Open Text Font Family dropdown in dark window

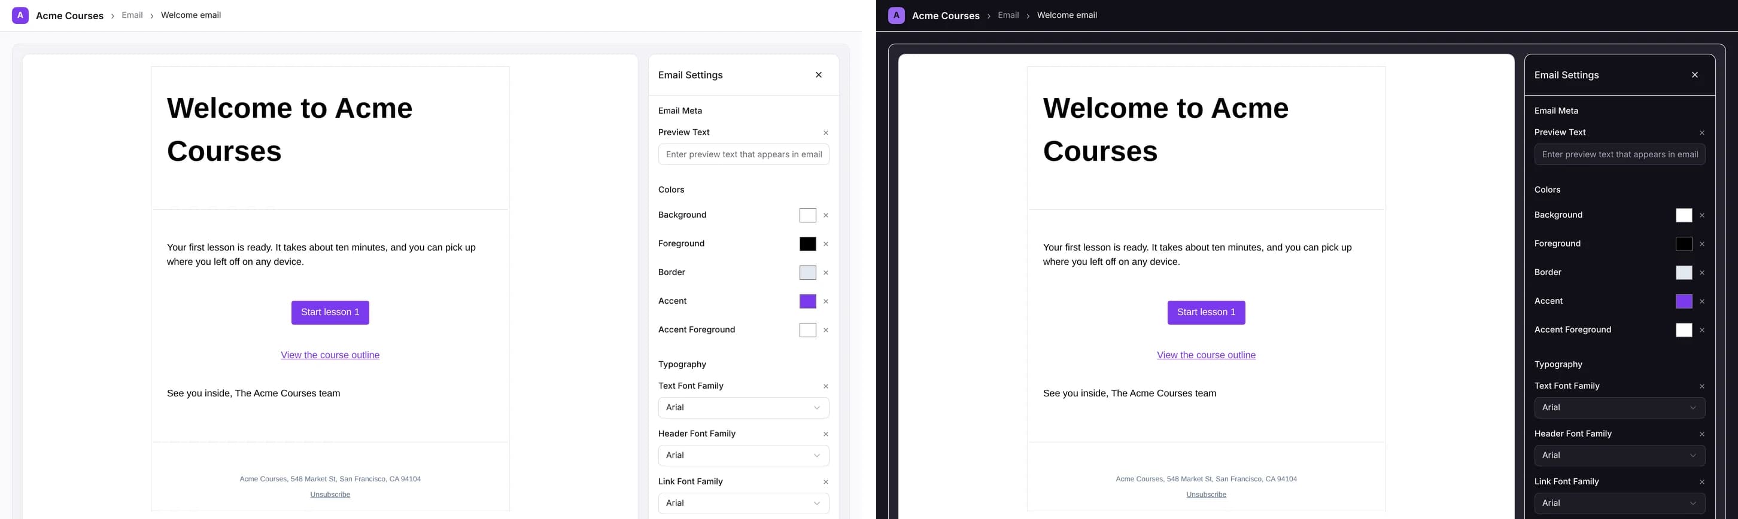coord(1620,408)
